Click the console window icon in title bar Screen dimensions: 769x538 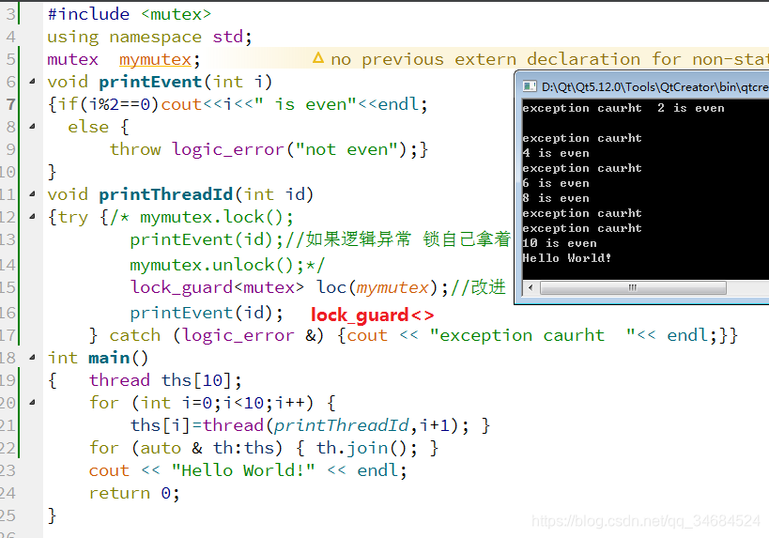(530, 86)
